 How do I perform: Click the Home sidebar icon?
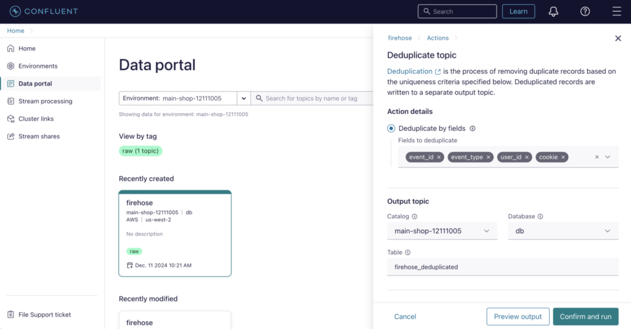tap(11, 48)
